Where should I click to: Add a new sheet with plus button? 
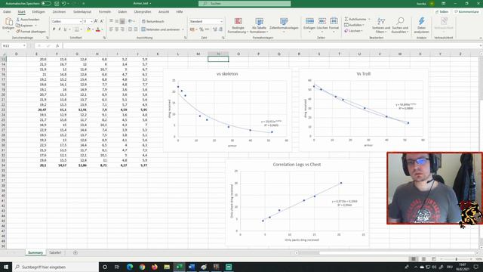click(x=75, y=252)
